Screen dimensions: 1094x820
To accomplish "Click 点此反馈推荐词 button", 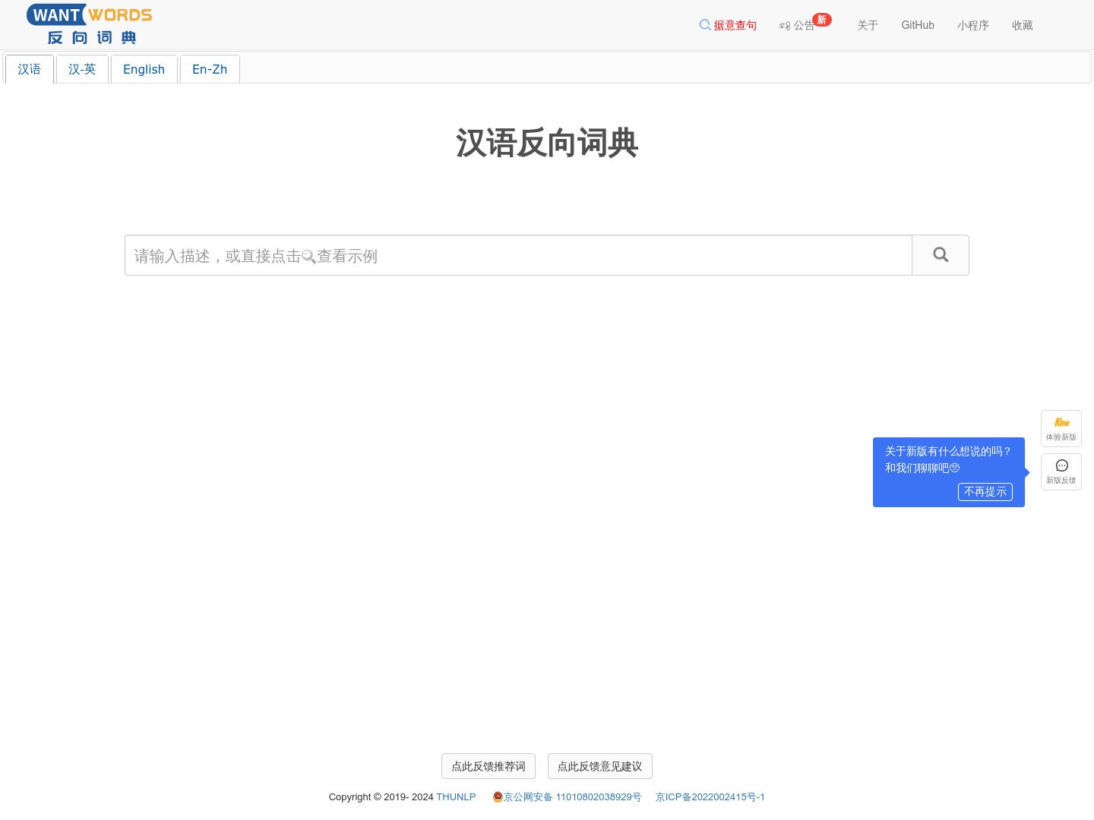I will pyautogui.click(x=489, y=766).
